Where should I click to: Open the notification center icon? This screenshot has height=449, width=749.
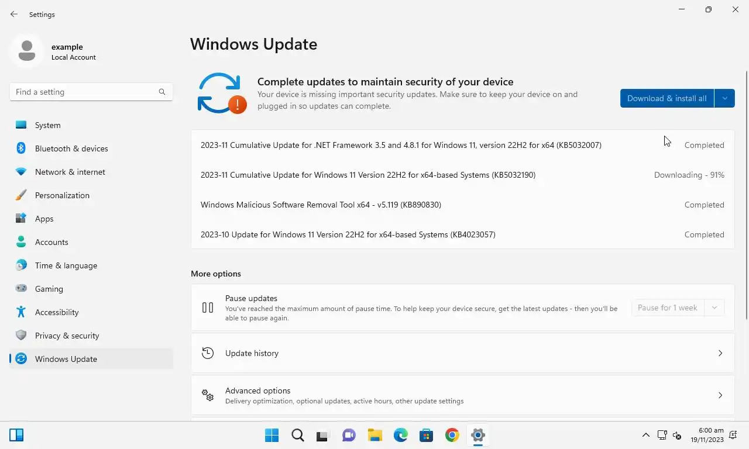[733, 435]
